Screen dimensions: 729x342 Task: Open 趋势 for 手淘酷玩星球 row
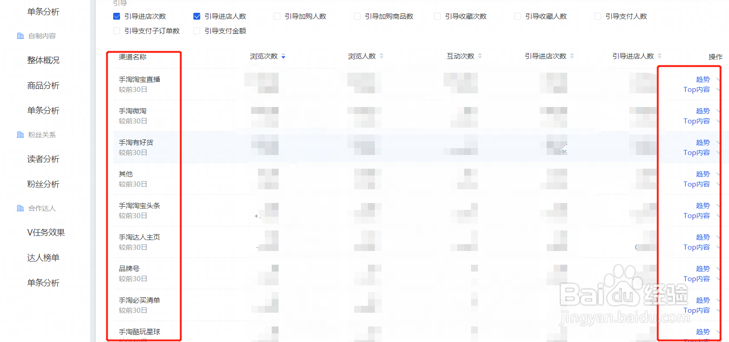click(x=703, y=332)
